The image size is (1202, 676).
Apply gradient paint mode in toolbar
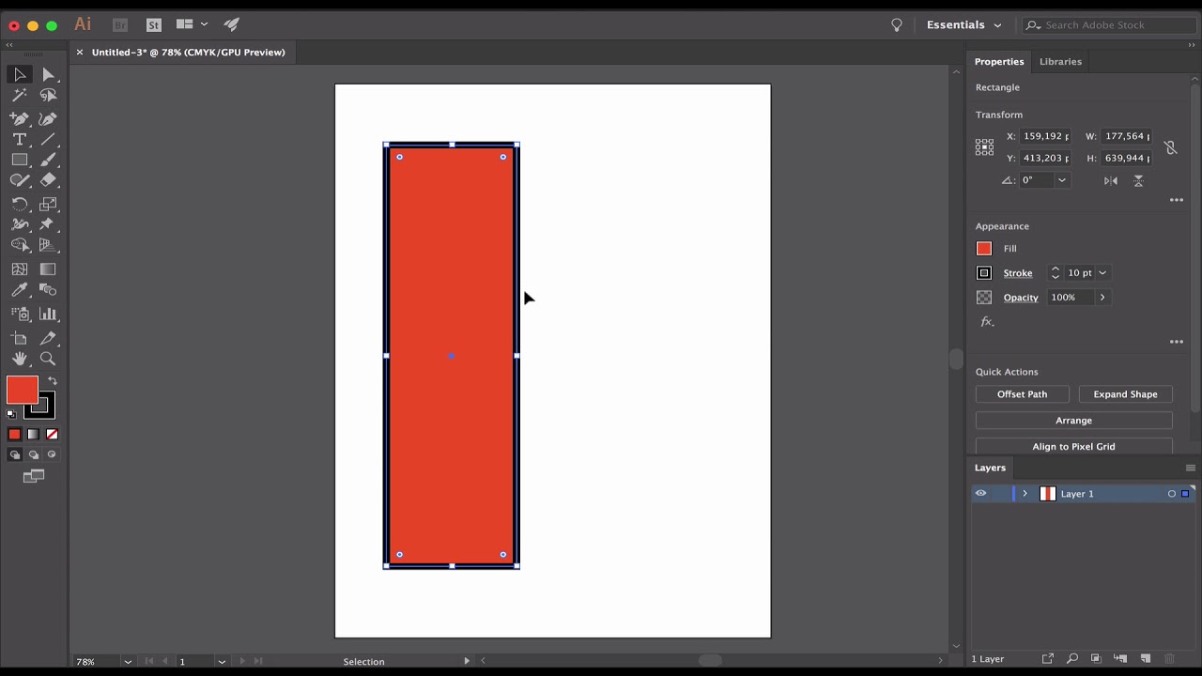[x=33, y=434]
